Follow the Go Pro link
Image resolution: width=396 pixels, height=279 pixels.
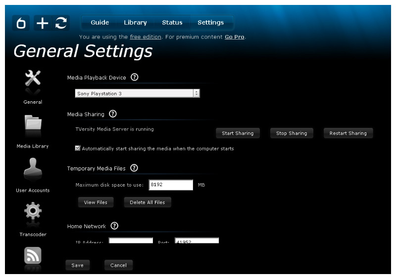[x=234, y=37]
